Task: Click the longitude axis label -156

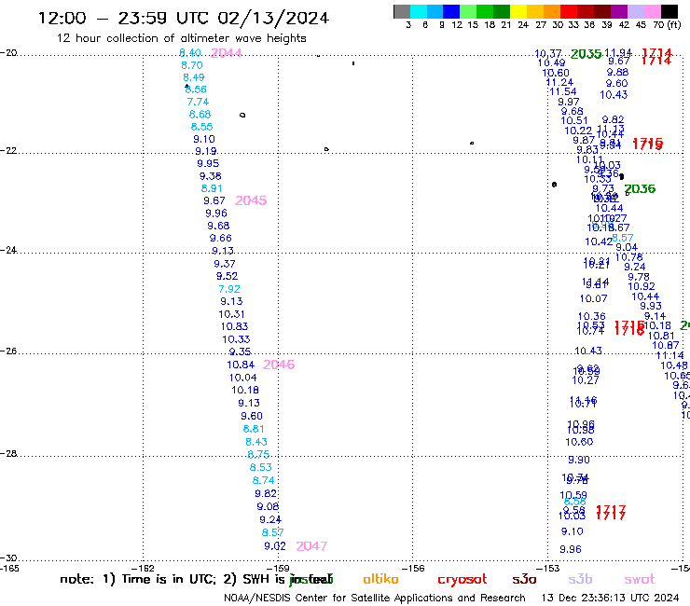Action: [413, 569]
